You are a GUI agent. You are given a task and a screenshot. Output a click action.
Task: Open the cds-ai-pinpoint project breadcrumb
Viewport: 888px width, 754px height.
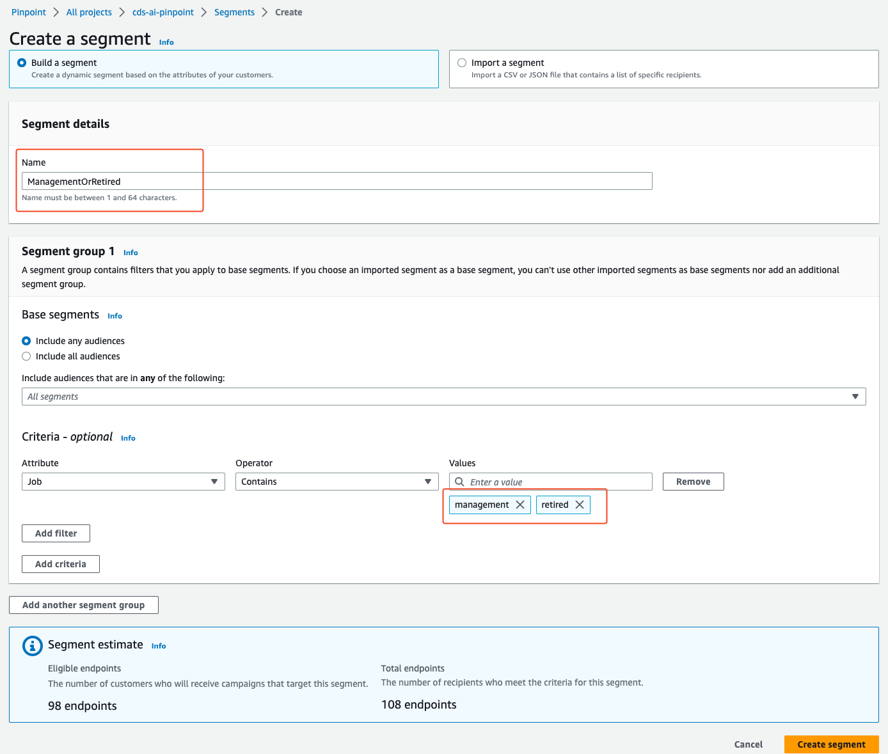[163, 12]
